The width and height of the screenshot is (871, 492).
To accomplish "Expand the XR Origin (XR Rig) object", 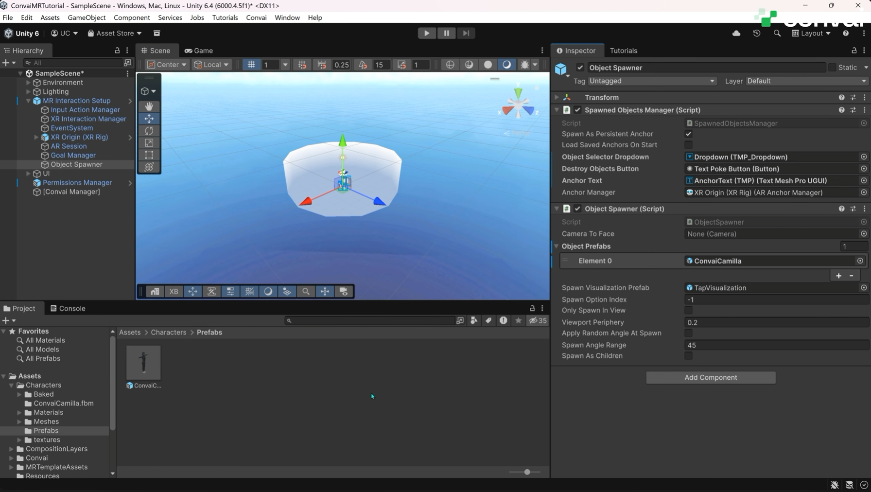I will 36,138.
